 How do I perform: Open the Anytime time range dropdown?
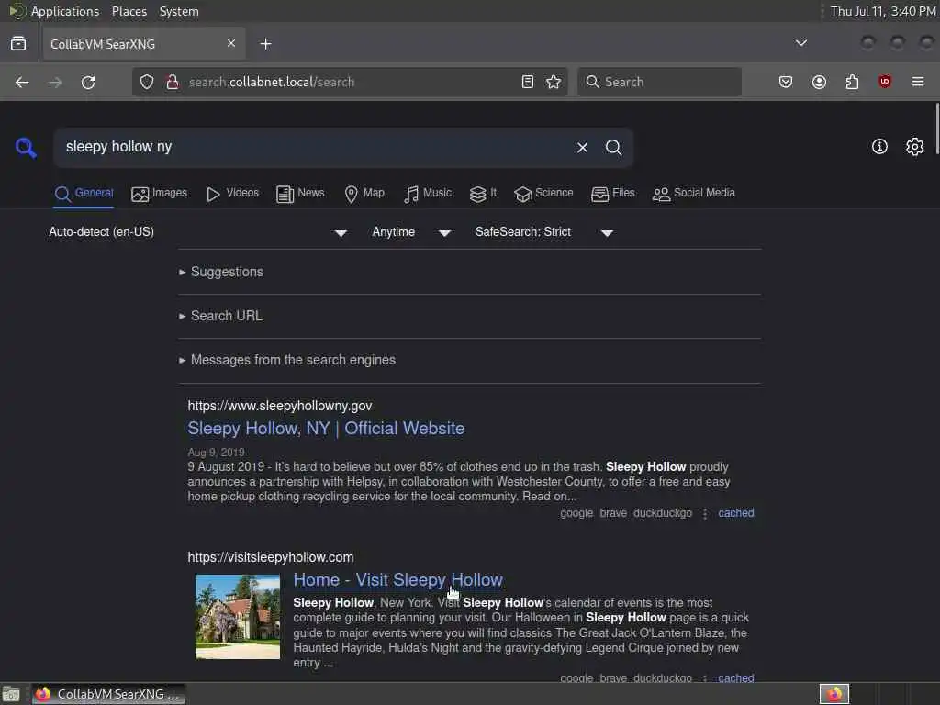[x=411, y=232]
